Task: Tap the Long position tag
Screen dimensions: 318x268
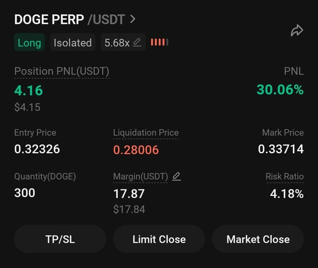Action: click(29, 43)
